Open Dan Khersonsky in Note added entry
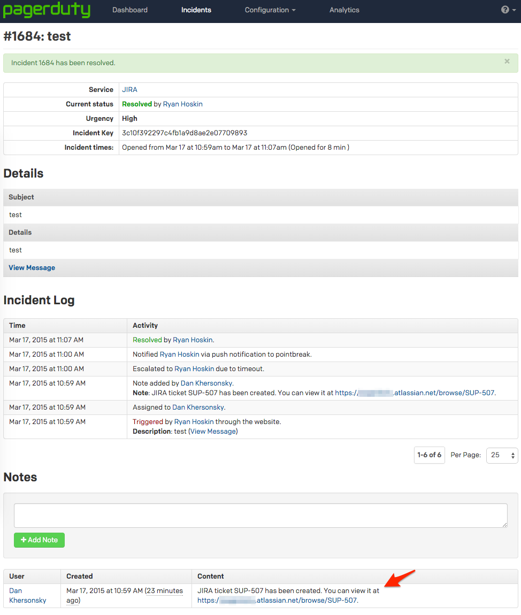Image resolution: width=521 pixels, height=615 pixels. [x=206, y=383]
